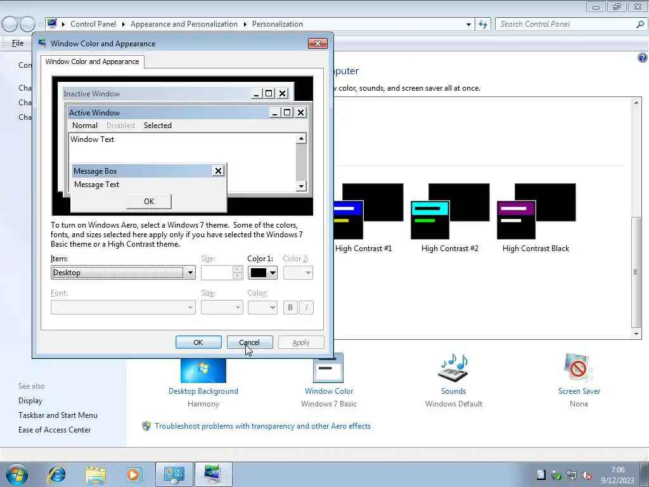This screenshot has height=487, width=649.
Task: Expand arrow after Appearance and Personalization
Action: (x=245, y=25)
